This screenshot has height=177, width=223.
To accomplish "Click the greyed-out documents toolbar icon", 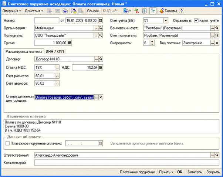I will point(81,11).
